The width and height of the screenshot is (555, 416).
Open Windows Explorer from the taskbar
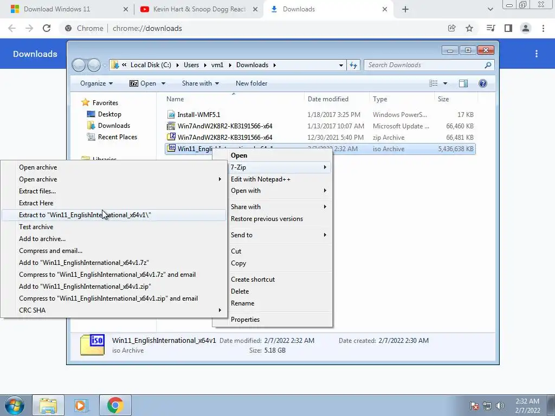(x=48, y=405)
